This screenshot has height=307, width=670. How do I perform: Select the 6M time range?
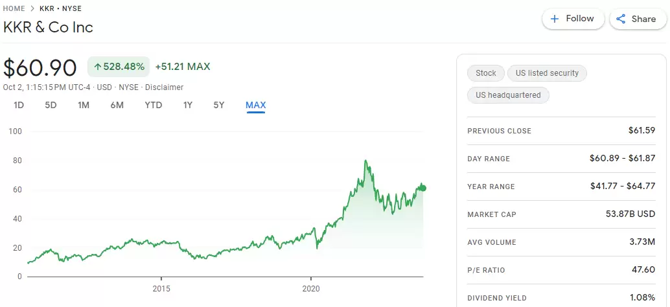(x=117, y=105)
